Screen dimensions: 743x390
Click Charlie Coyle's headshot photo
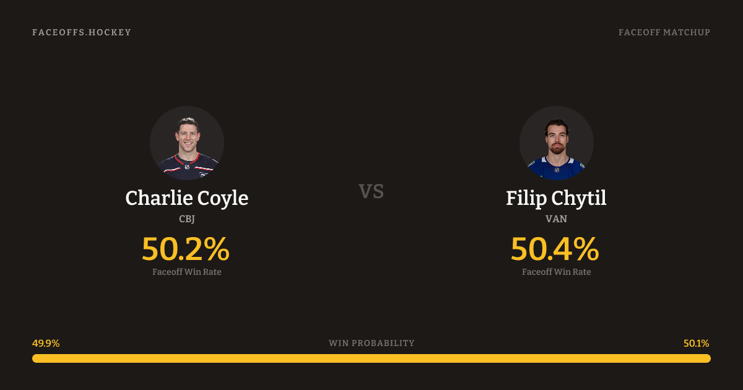coord(187,142)
